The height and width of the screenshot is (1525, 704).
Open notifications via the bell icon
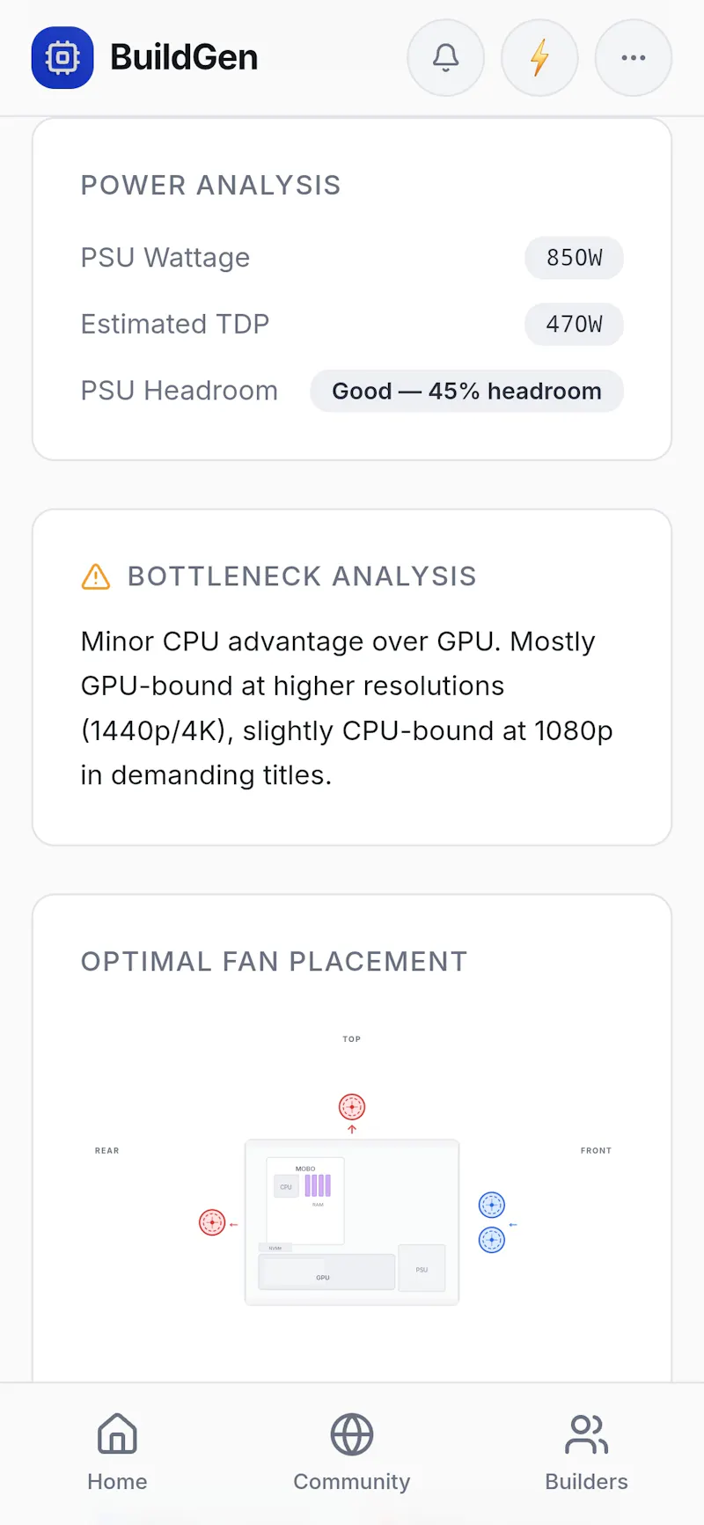[446, 58]
